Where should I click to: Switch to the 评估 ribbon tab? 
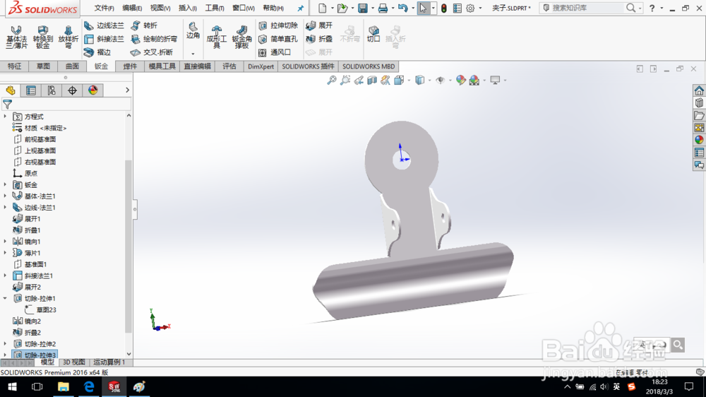(x=229, y=66)
